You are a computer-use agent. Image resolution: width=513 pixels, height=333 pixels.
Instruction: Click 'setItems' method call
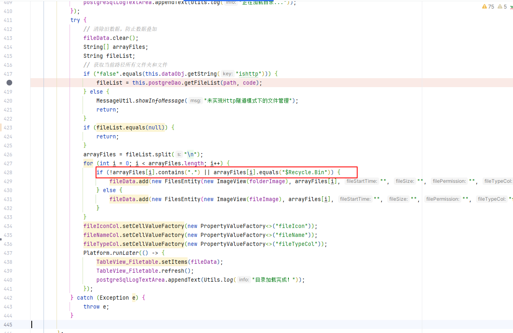[175, 262]
